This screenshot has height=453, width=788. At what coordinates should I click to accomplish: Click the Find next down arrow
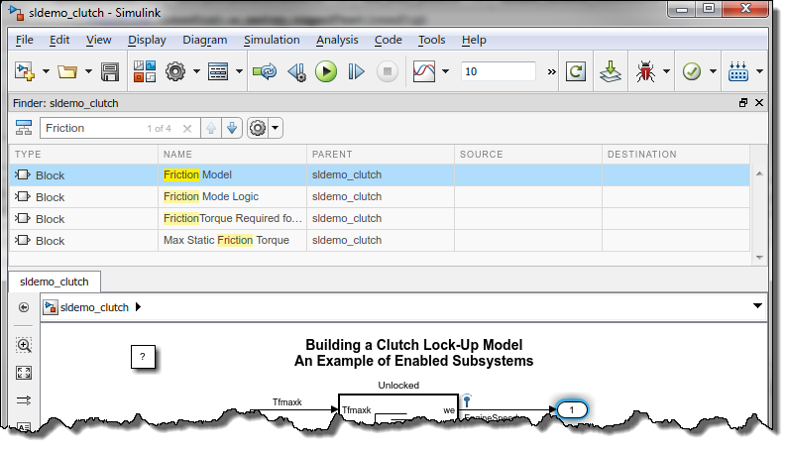232,128
